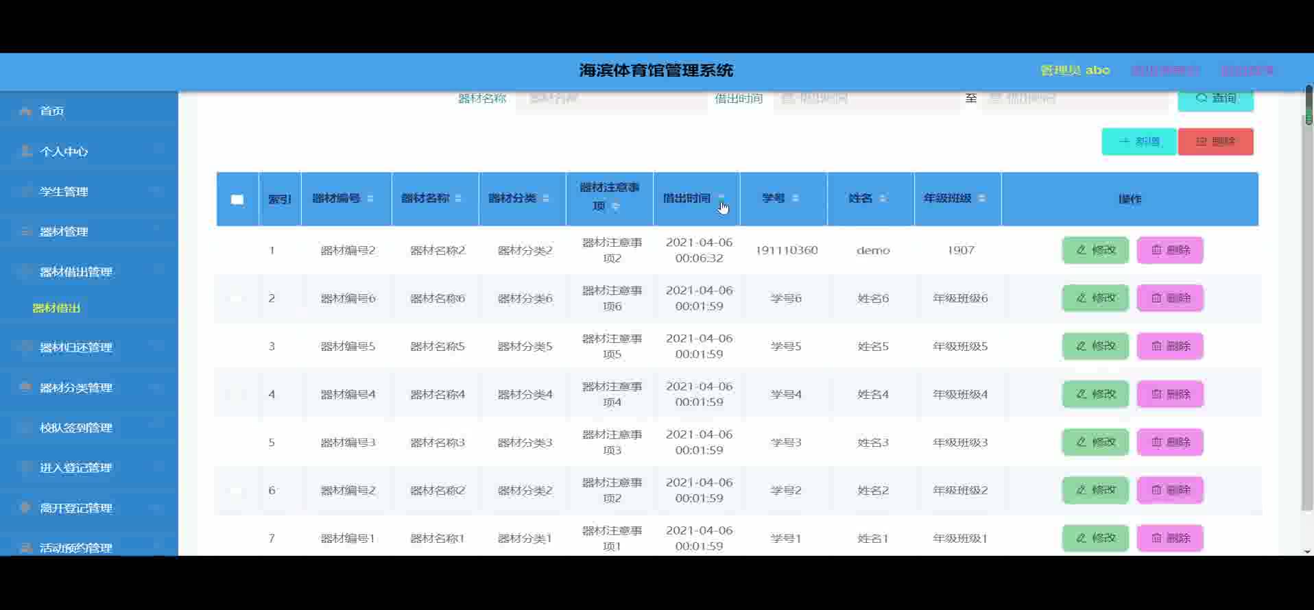Expand the 离开登记管理 sidebar menu

pyautogui.click(x=89, y=508)
